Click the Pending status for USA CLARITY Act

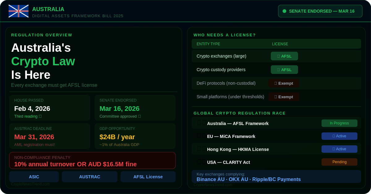(x=339, y=162)
